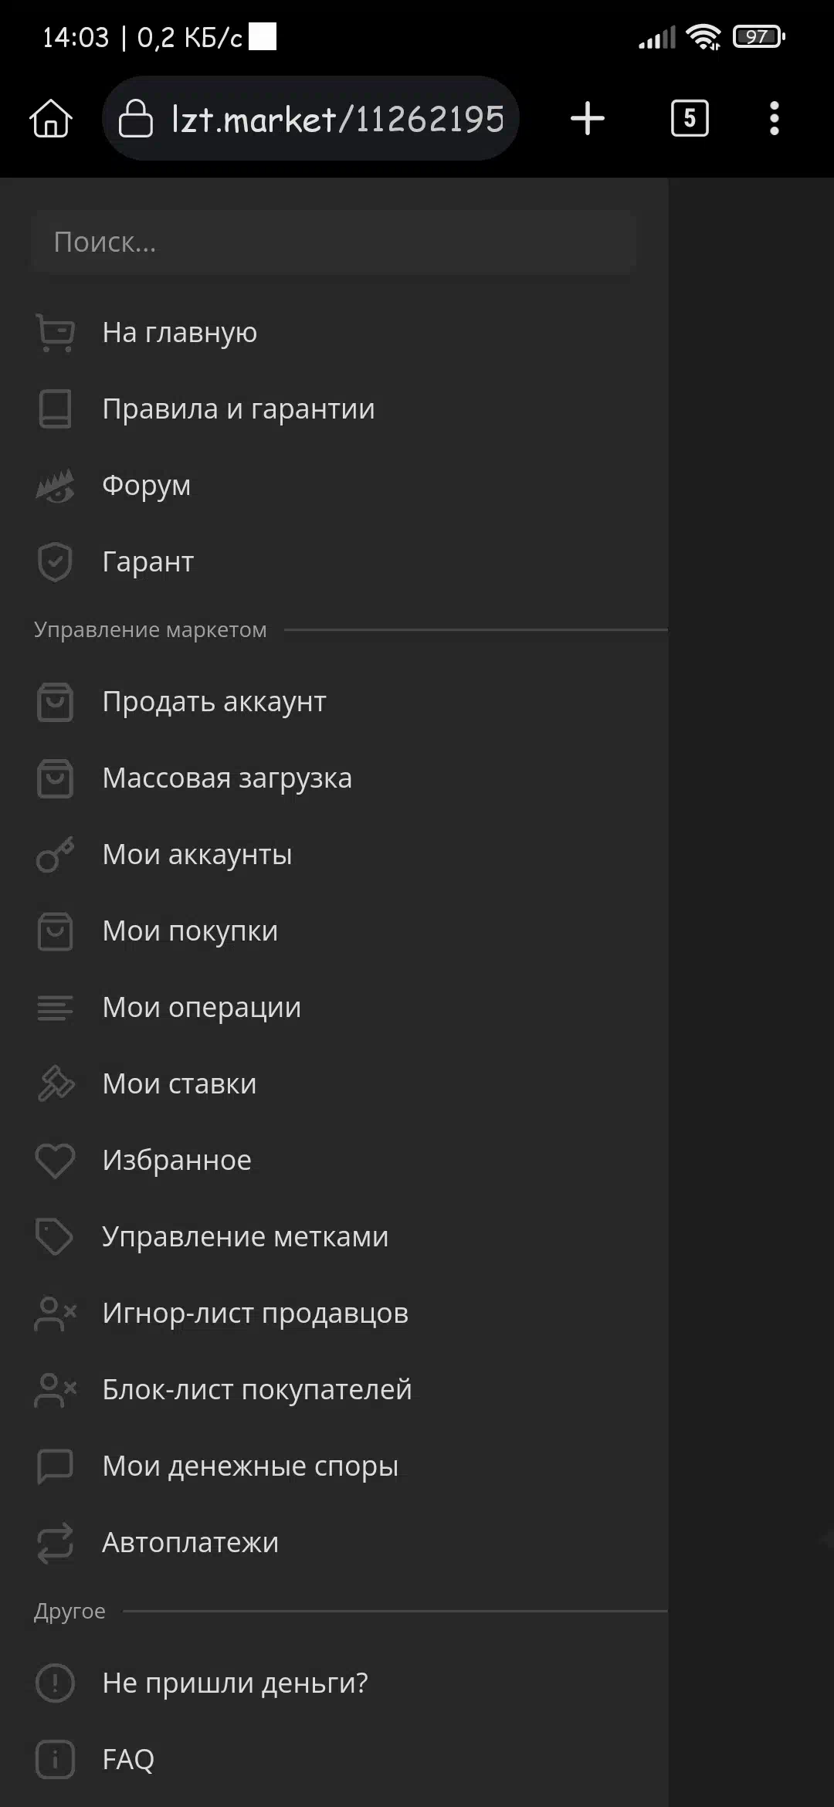Image resolution: width=834 pixels, height=1807 pixels.
Task: Open a new tab with plus icon
Action: tap(587, 119)
